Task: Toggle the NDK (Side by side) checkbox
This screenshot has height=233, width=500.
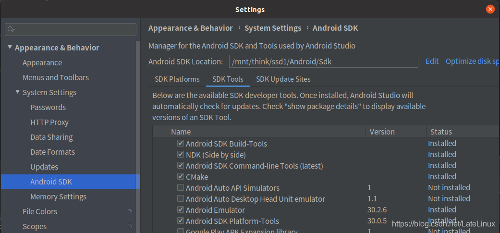Action: coord(181,155)
